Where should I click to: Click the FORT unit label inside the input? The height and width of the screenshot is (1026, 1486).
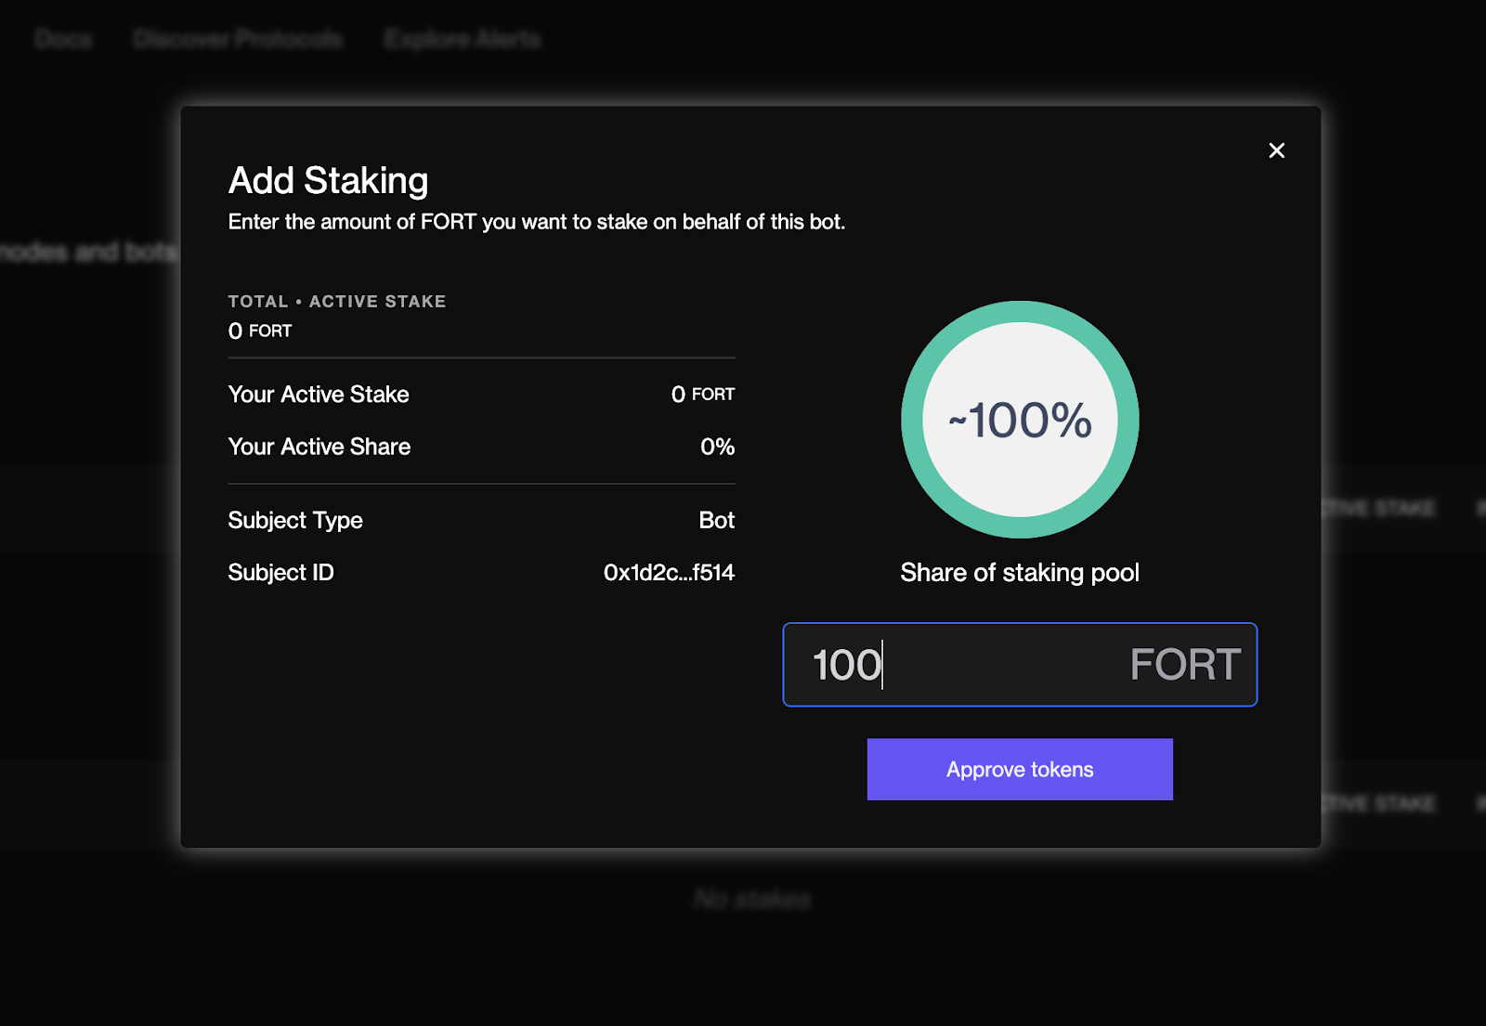1183,665
